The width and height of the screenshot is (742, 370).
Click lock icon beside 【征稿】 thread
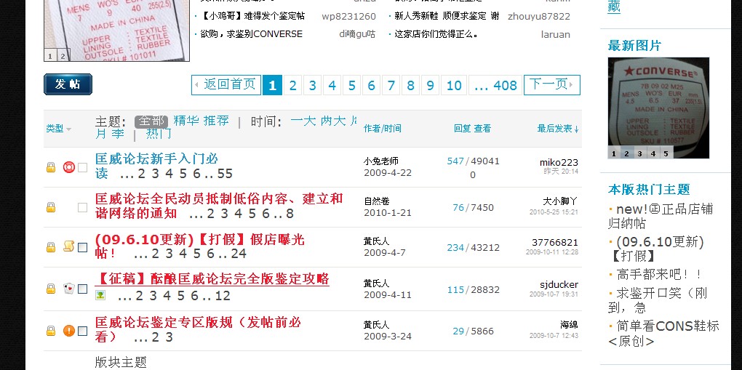point(51,289)
